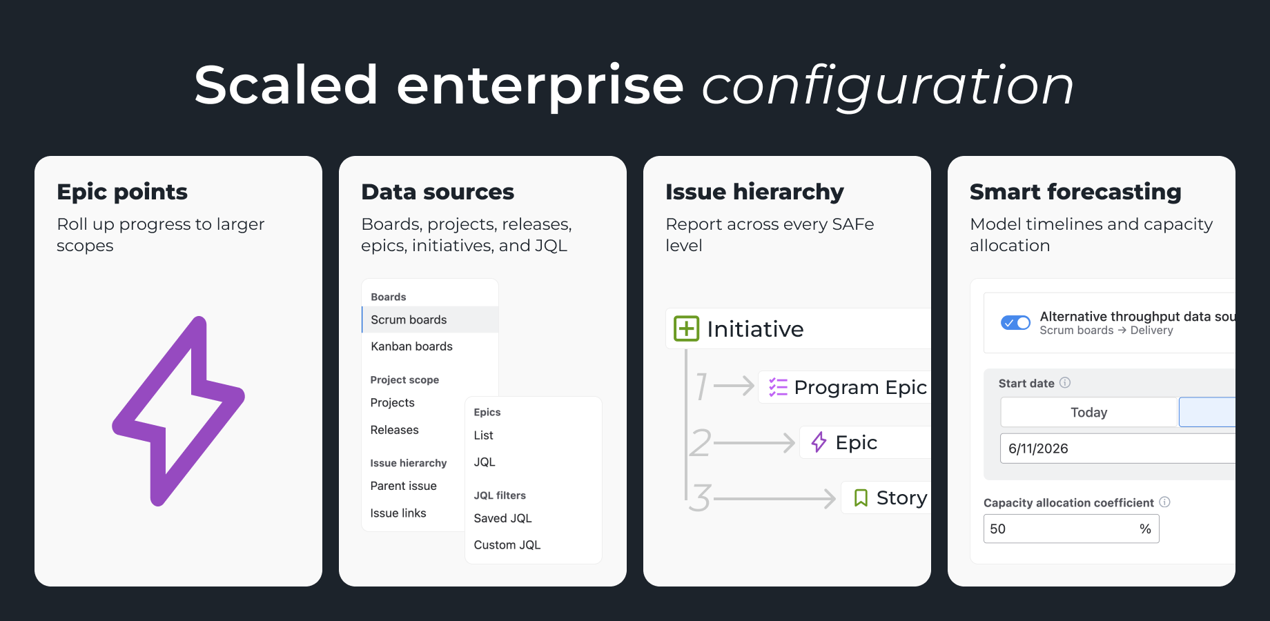Disable the Alternative throughput data source toggle

tap(1015, 322)
